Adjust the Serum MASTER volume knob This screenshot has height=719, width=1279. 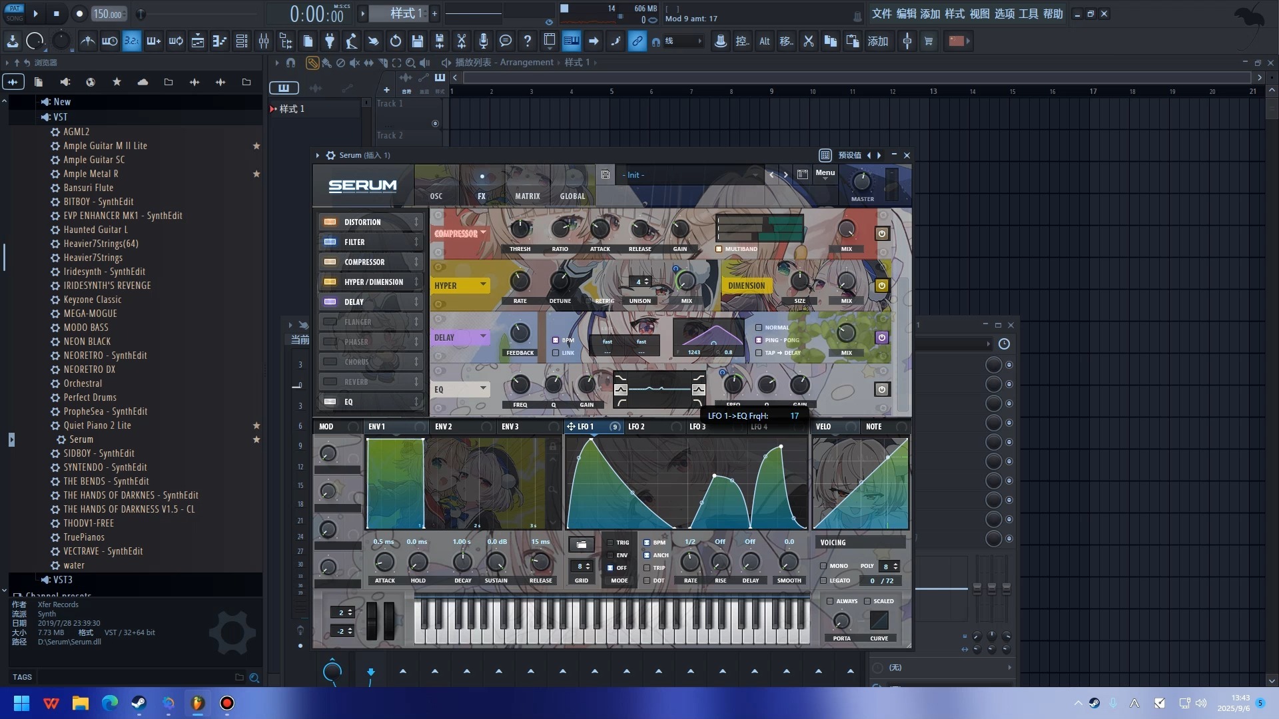pos(861,181)
